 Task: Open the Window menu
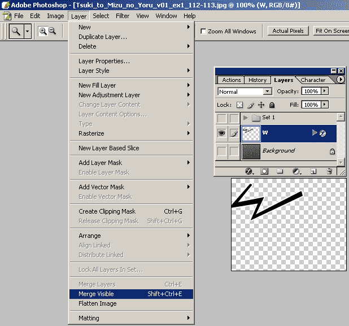(x=166, y=16)
